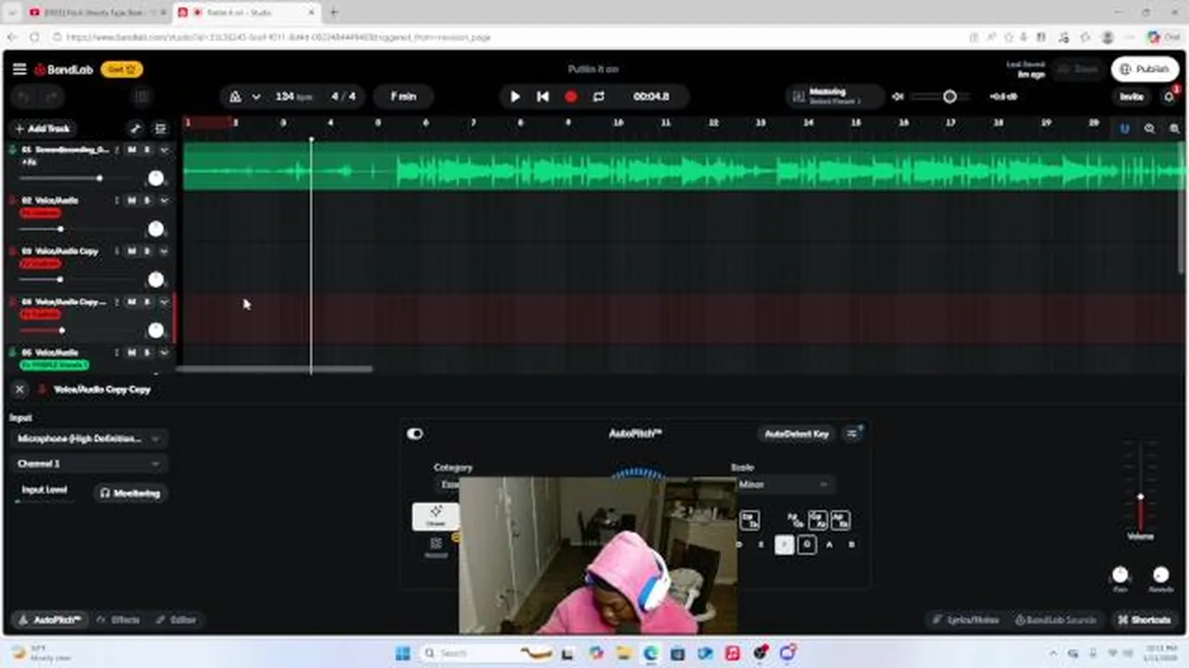This screenshot has width=1189, height=668.
Task: Click the master volume speaker icon
Action: click(x=897, y=96)
